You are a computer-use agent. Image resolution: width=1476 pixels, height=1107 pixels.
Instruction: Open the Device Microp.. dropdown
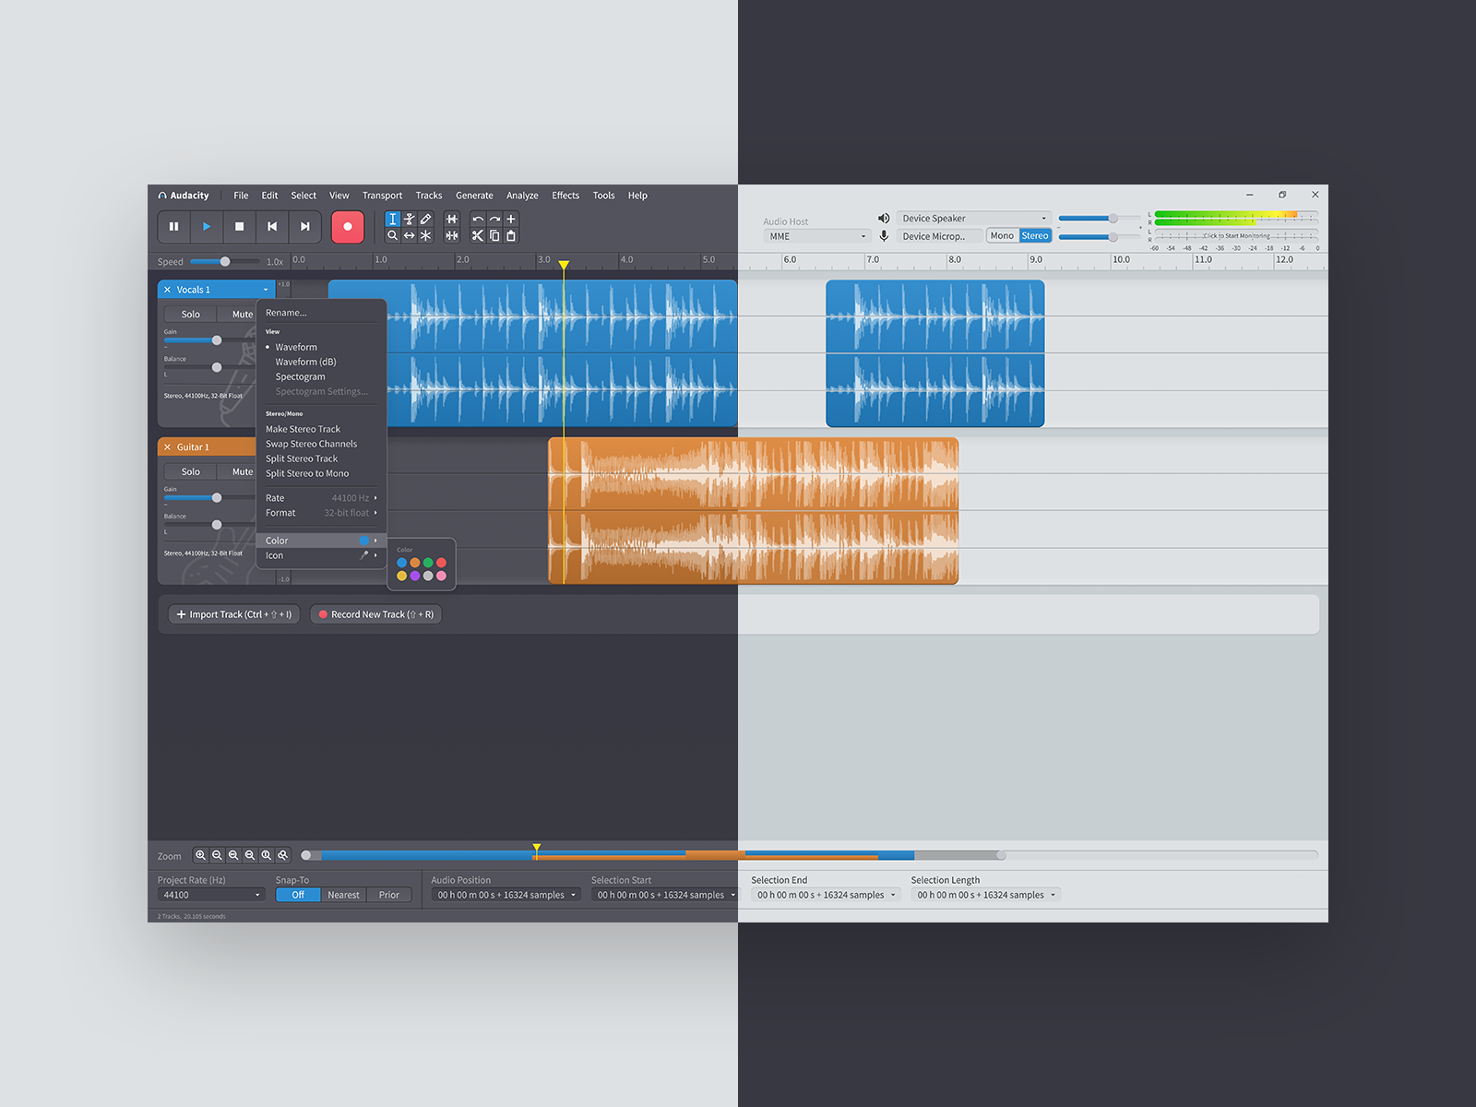coord(939,236)
